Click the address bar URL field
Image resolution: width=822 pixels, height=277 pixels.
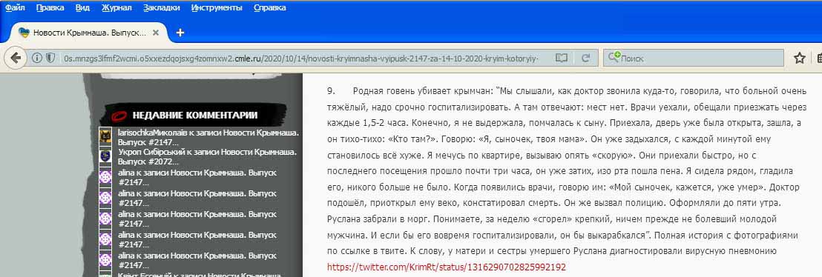click(x=301, y=58)
